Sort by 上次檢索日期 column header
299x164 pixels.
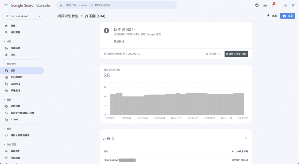(240, 151)
